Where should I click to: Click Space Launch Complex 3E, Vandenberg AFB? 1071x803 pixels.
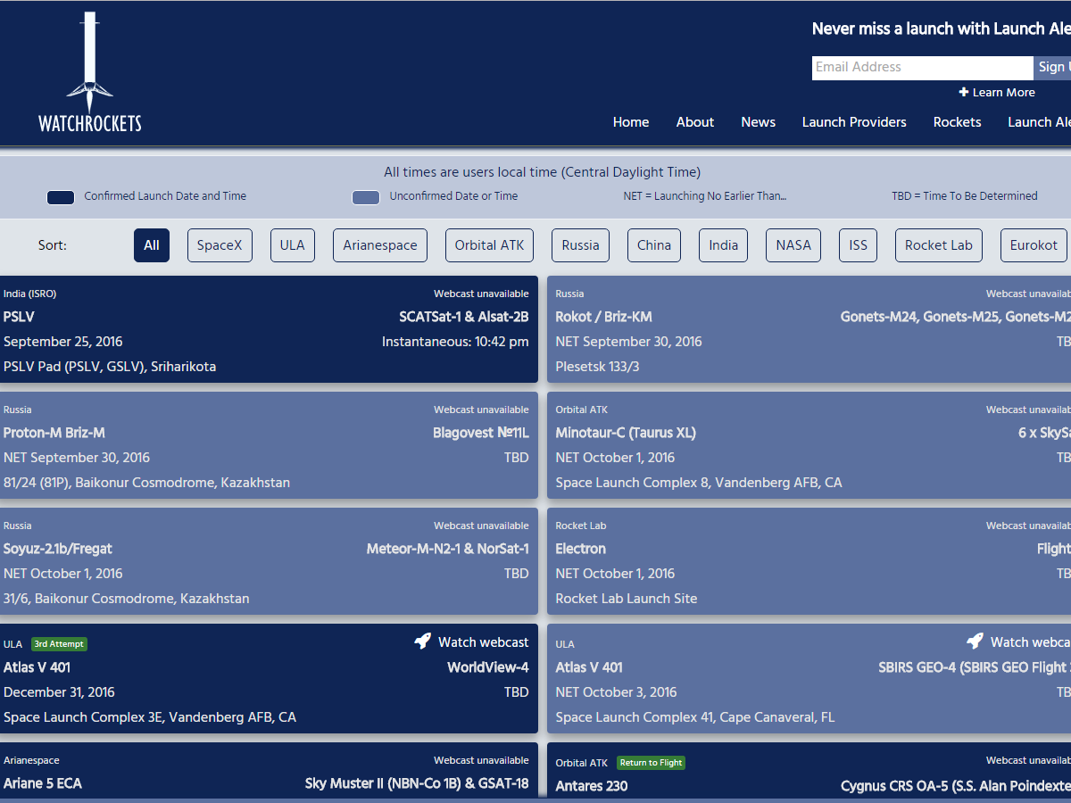pyautogui.click(x=150, y=717)
